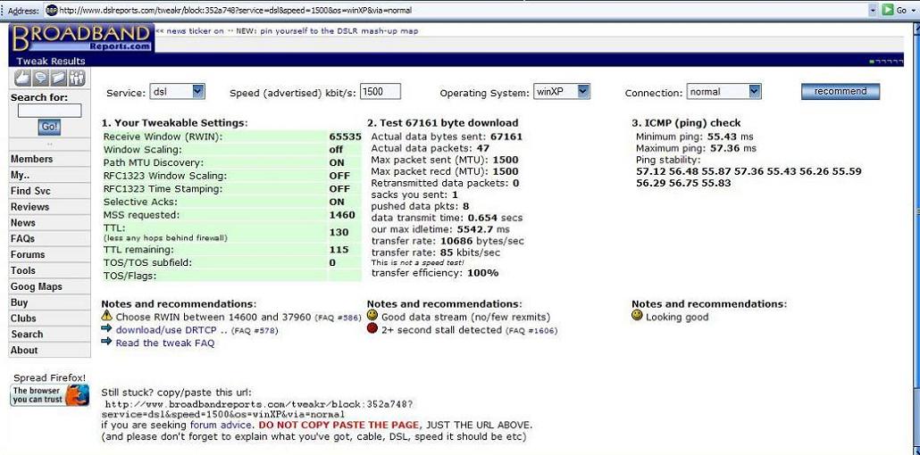Click the arrow icon beside Read the tweak FAQ

pos(106,342)
